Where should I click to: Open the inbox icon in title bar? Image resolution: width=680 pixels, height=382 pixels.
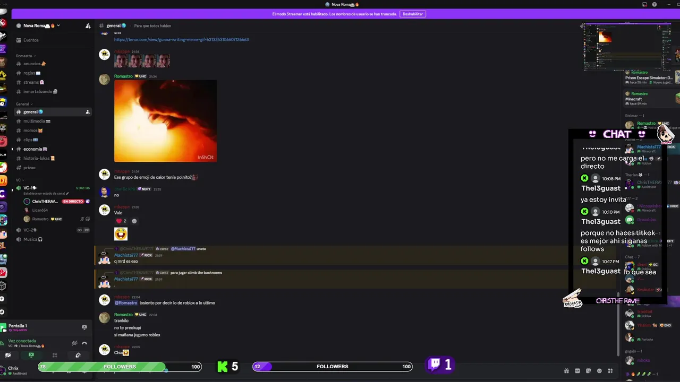tap(645, 4)
